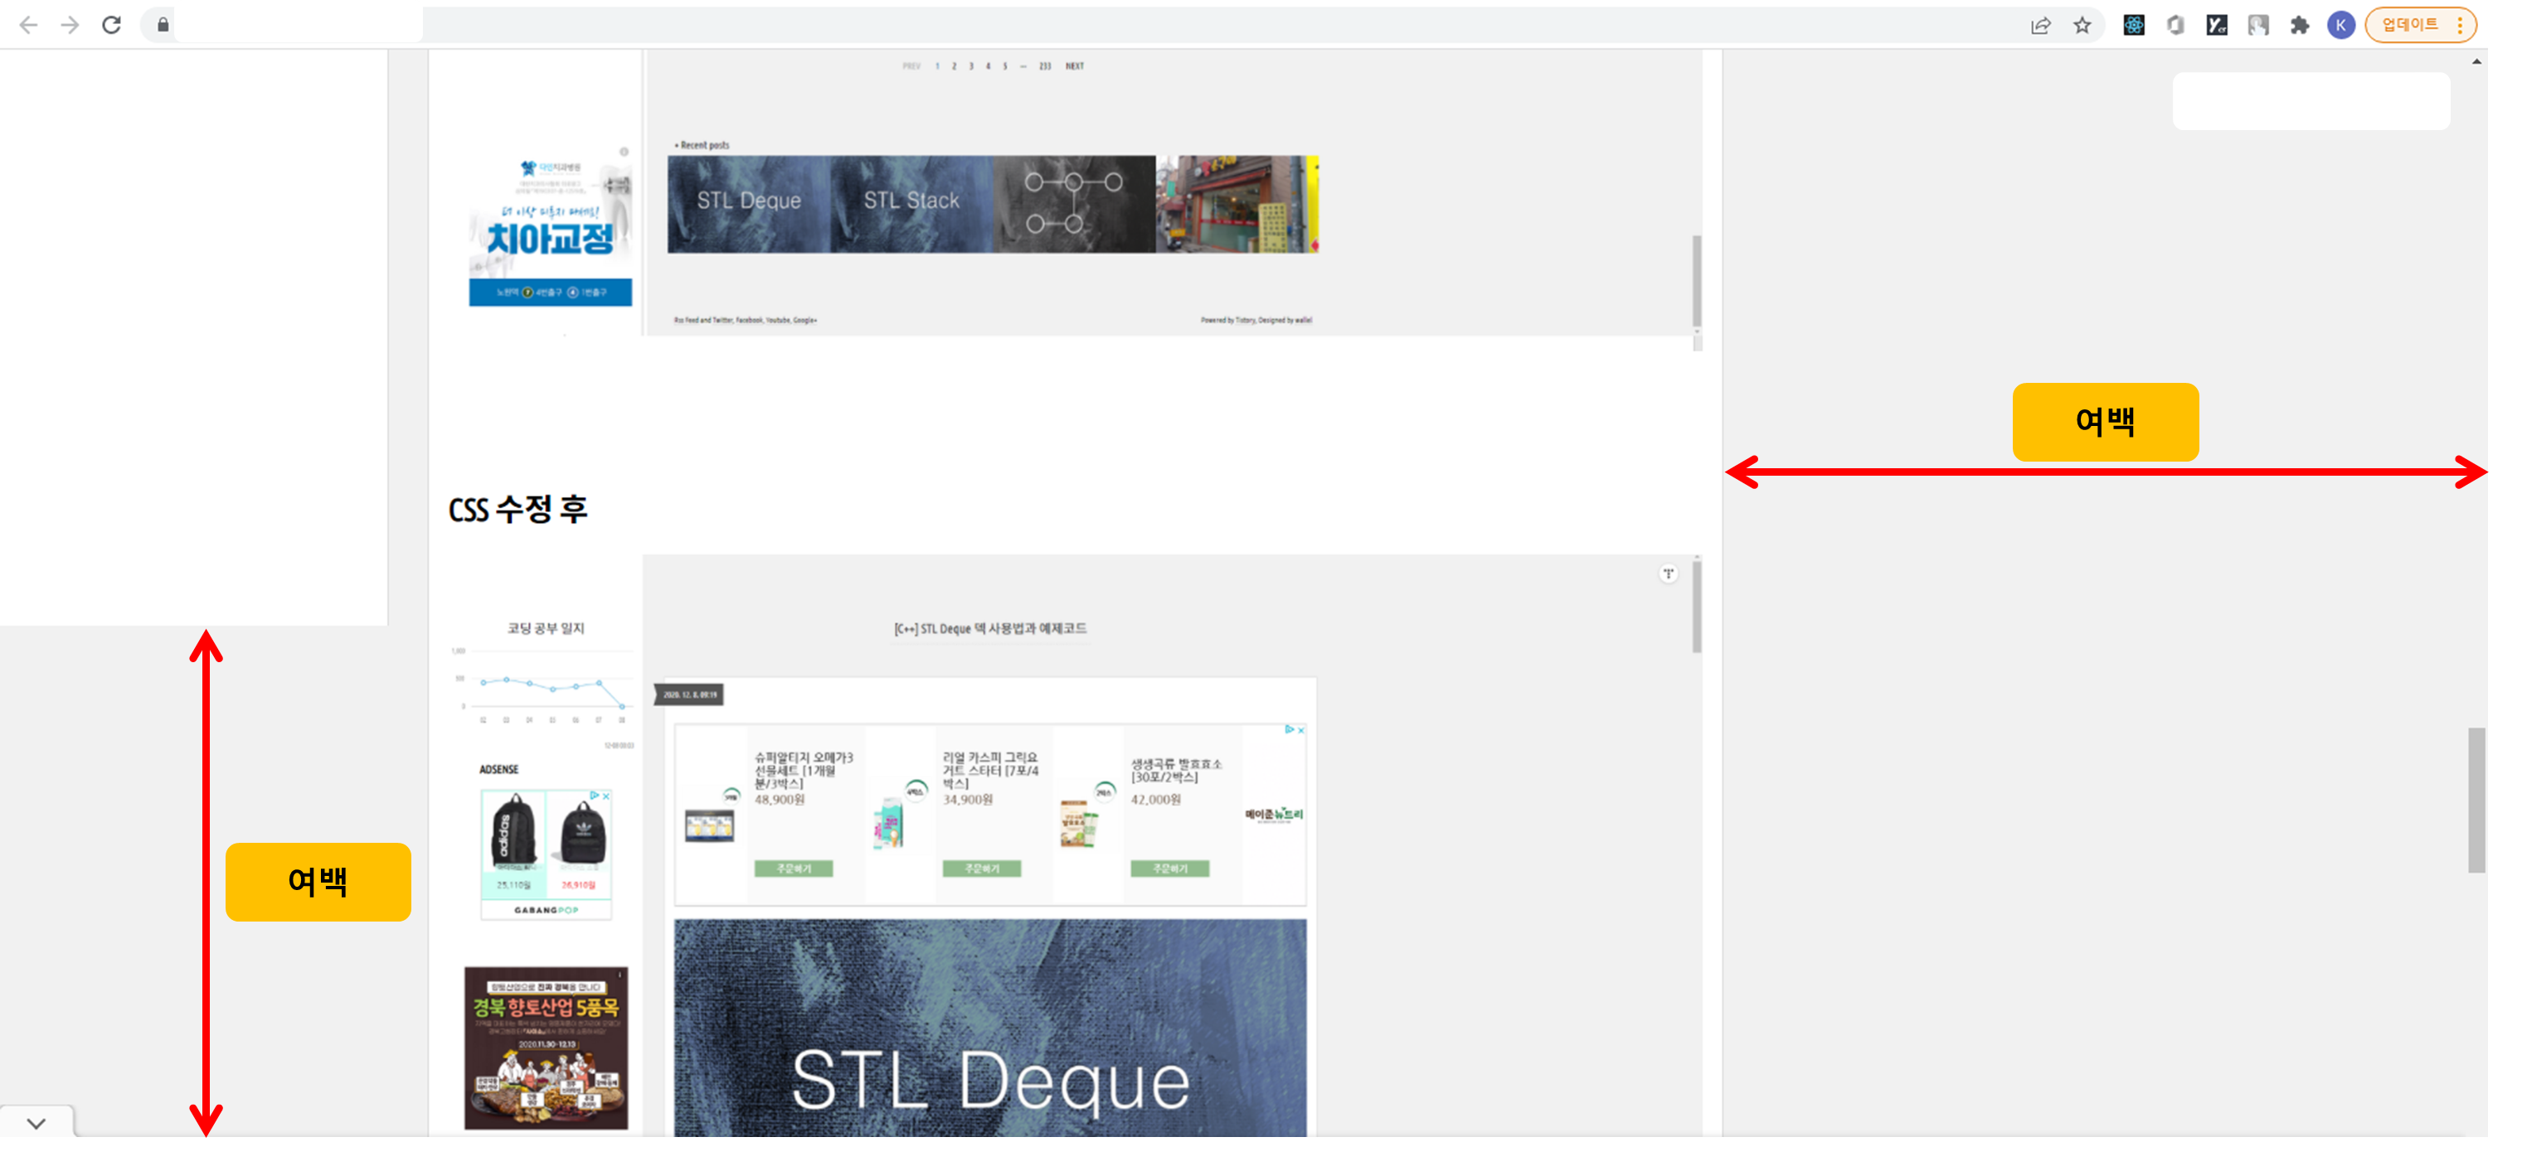The height and width of the screenshot is (1171, 2522).
Task: Open the K profile avatar
Action: [2341, 26]
